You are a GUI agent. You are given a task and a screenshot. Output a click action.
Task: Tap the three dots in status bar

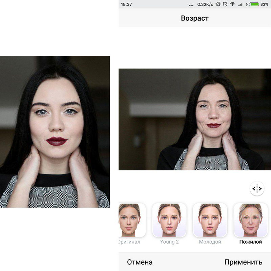point(191,5)
